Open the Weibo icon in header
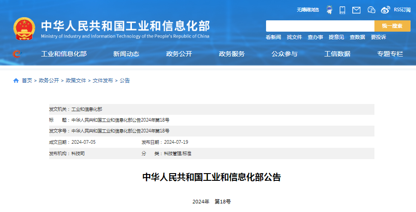This screenshot has height=212, width=416. 385,10
